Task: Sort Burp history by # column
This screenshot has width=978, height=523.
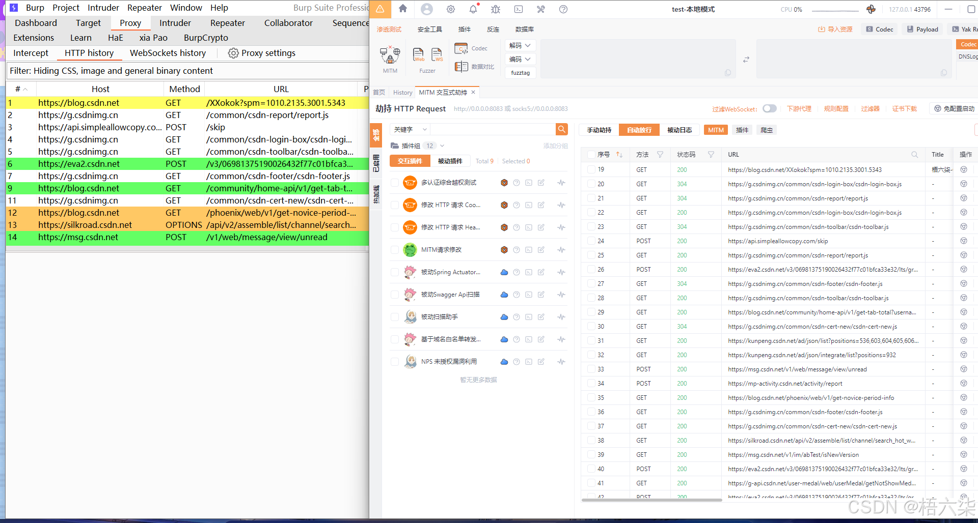Action: 21,89
